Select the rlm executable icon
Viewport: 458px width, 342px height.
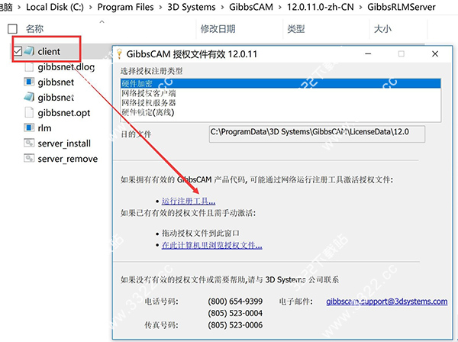(x=29, y=127)
